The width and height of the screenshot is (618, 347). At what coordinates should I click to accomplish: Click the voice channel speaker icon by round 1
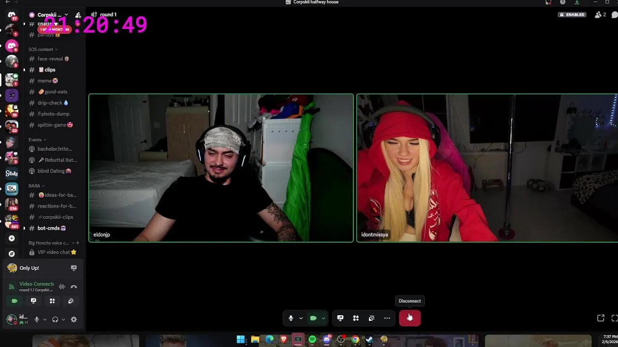94,14
